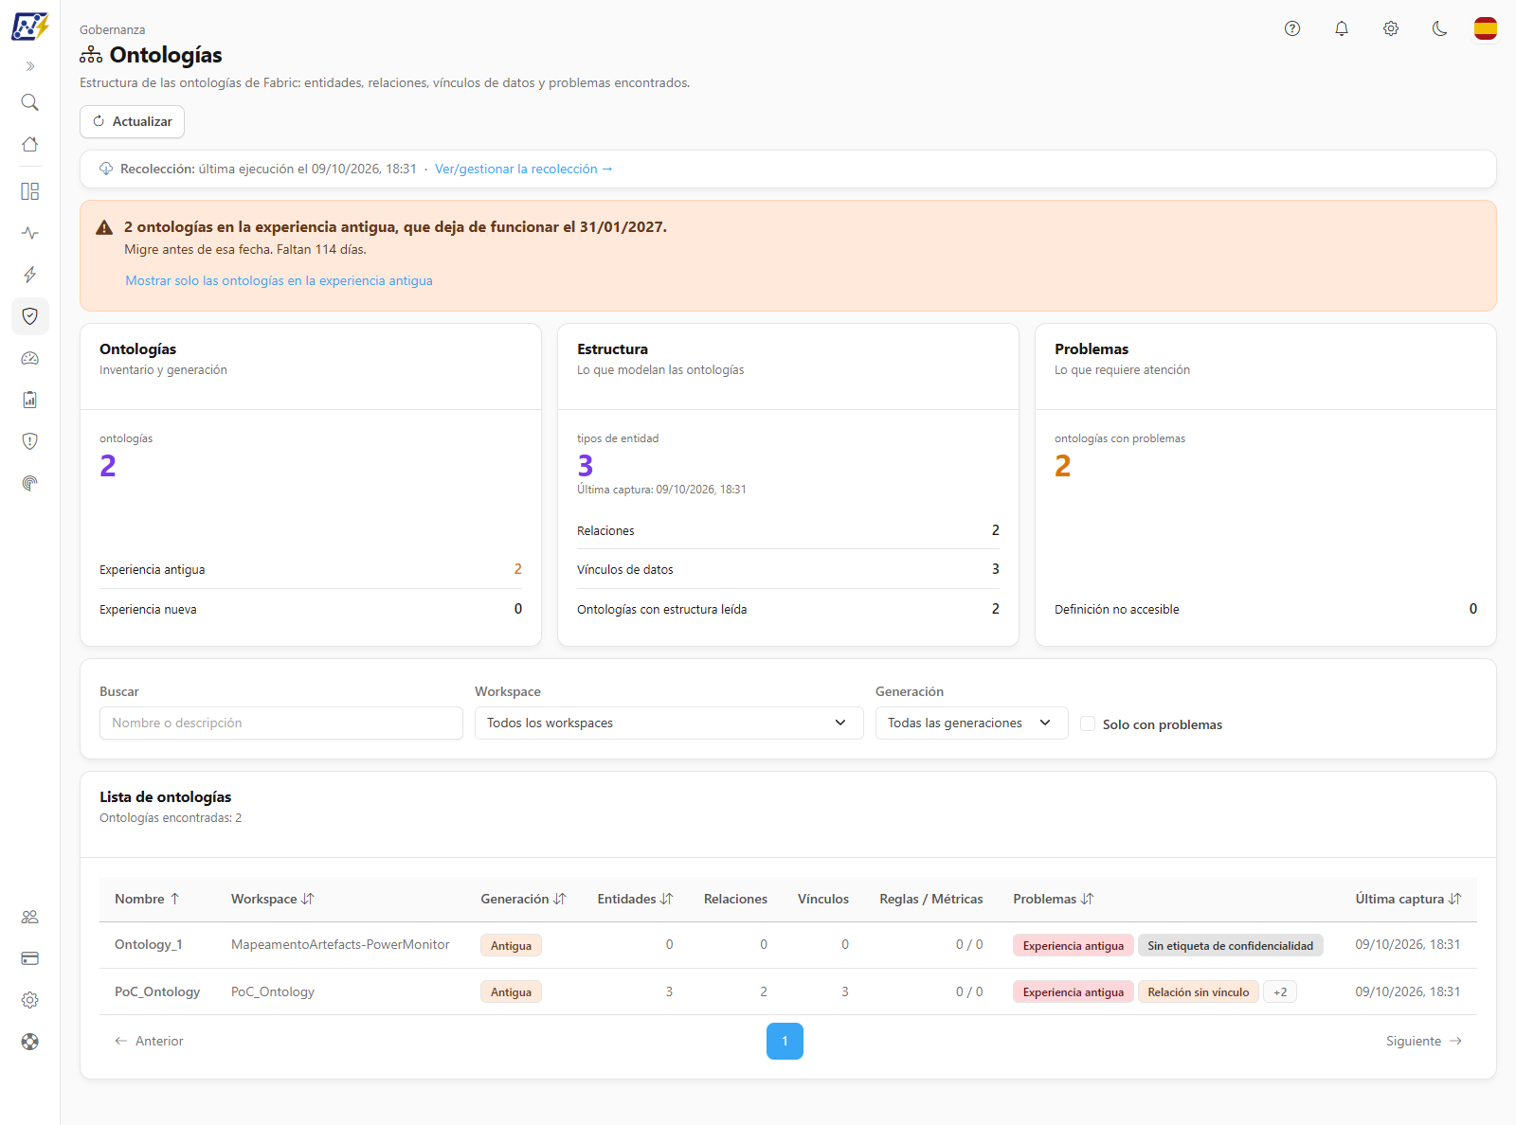Click the Siguiente pagination button
The width and height of the screenshot is (1516, 1125).
tap(1424, 1041)
